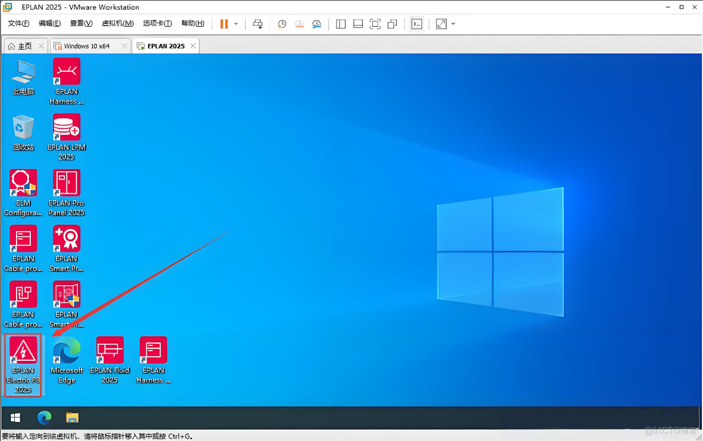Open 此电脑 (This PC)
Viewport: 703px width, 441px height.
point(23,71)
